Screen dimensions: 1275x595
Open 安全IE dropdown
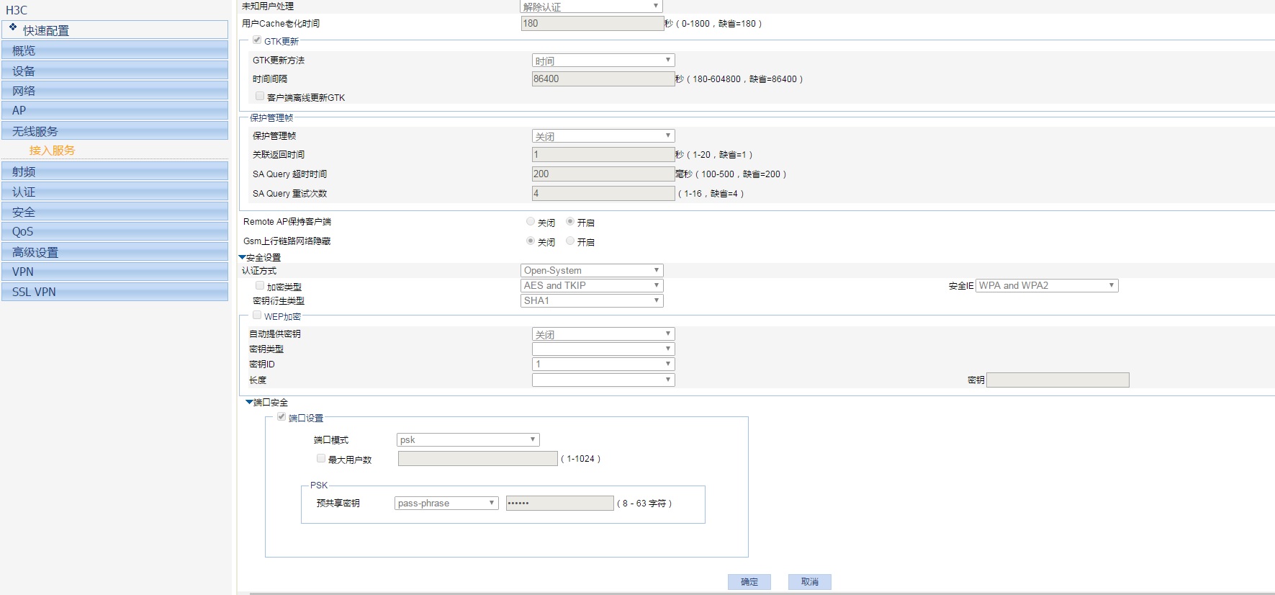coord(1048,285)
